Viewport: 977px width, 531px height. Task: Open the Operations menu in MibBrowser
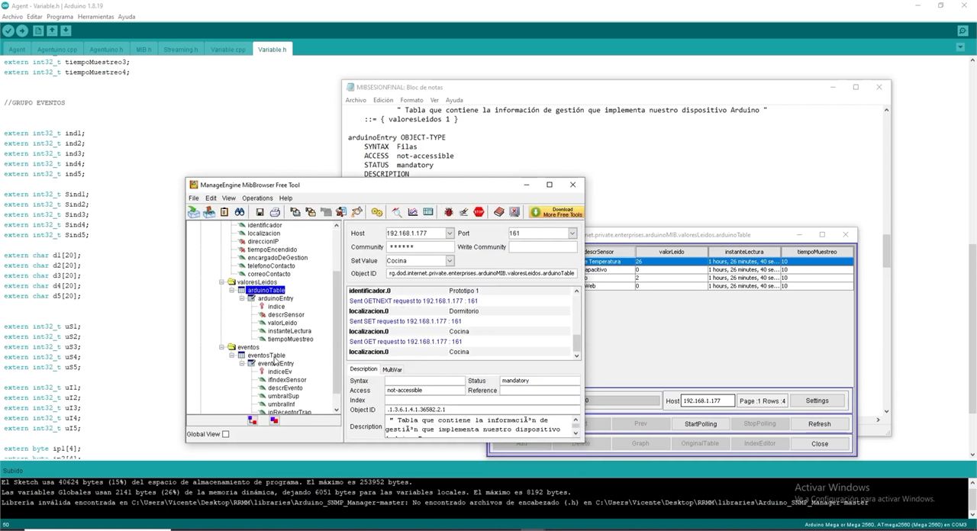tap(257, 198)
